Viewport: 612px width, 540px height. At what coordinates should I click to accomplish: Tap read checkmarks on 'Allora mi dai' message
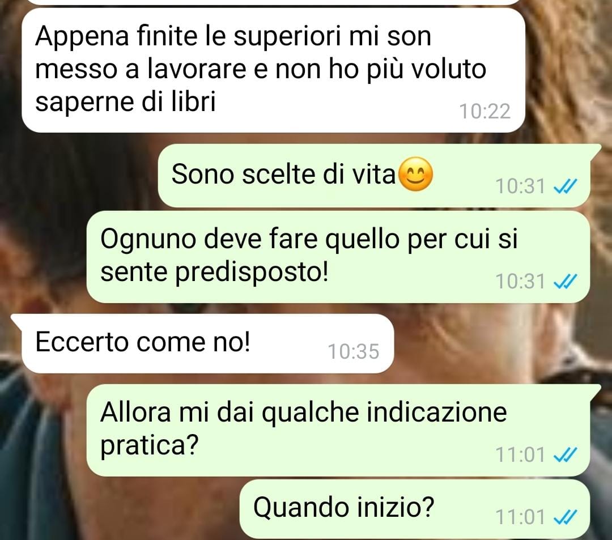coord(565,455)
